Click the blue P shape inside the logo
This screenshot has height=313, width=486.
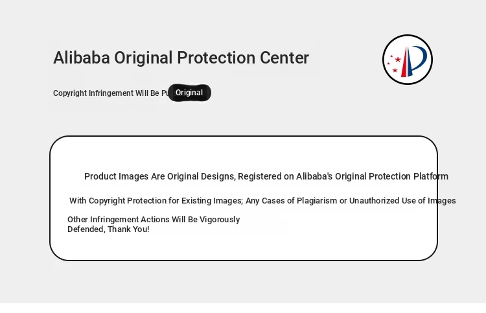[417, 60]
